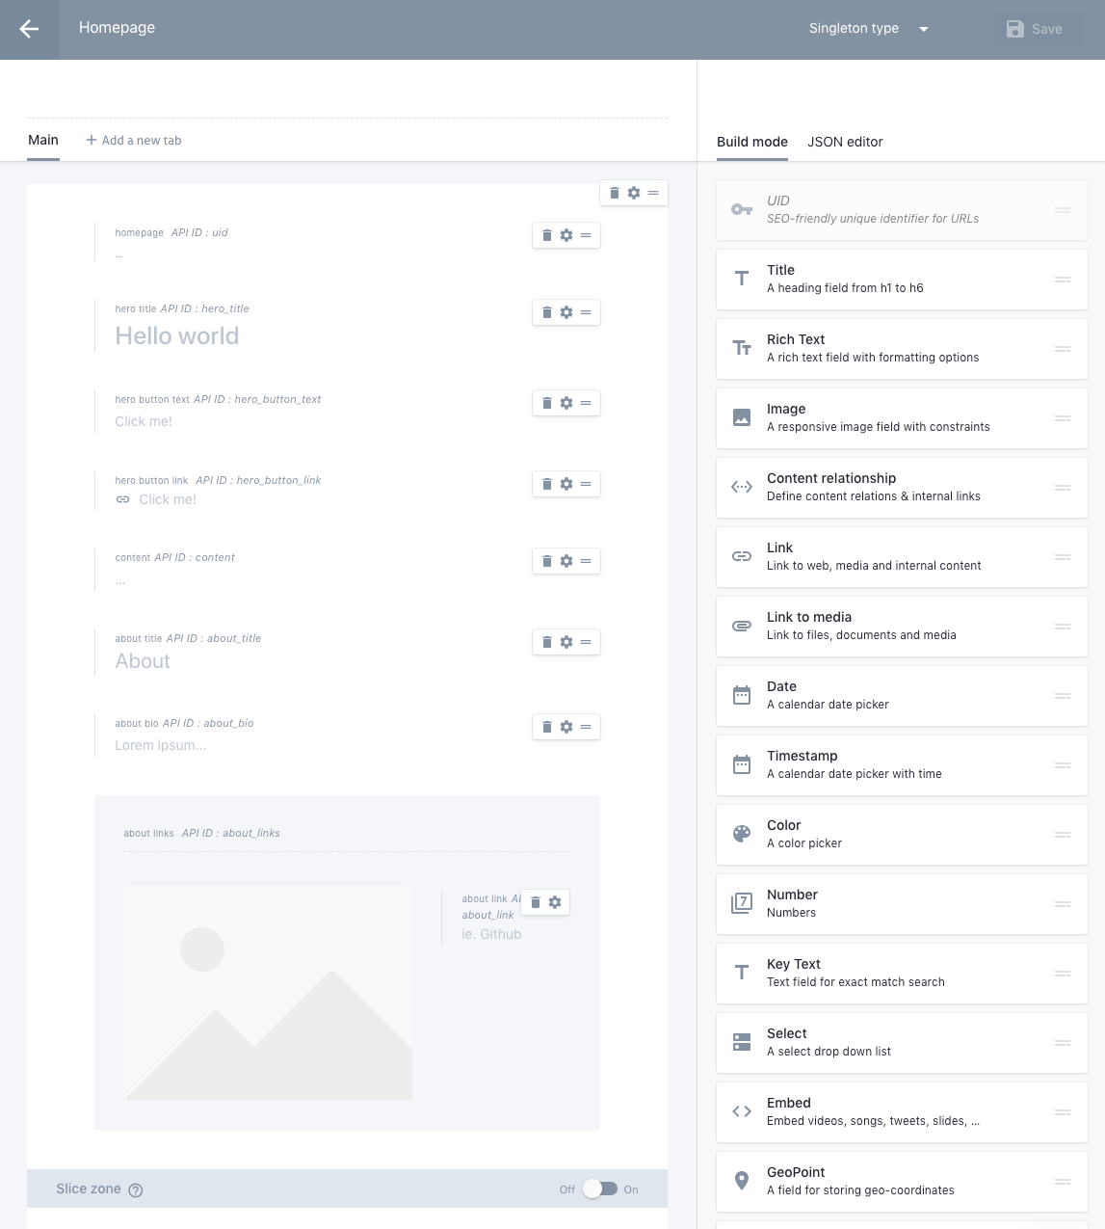Click the about links group label
Screen dimensions: 1105x1229
[x=149, y=834]
